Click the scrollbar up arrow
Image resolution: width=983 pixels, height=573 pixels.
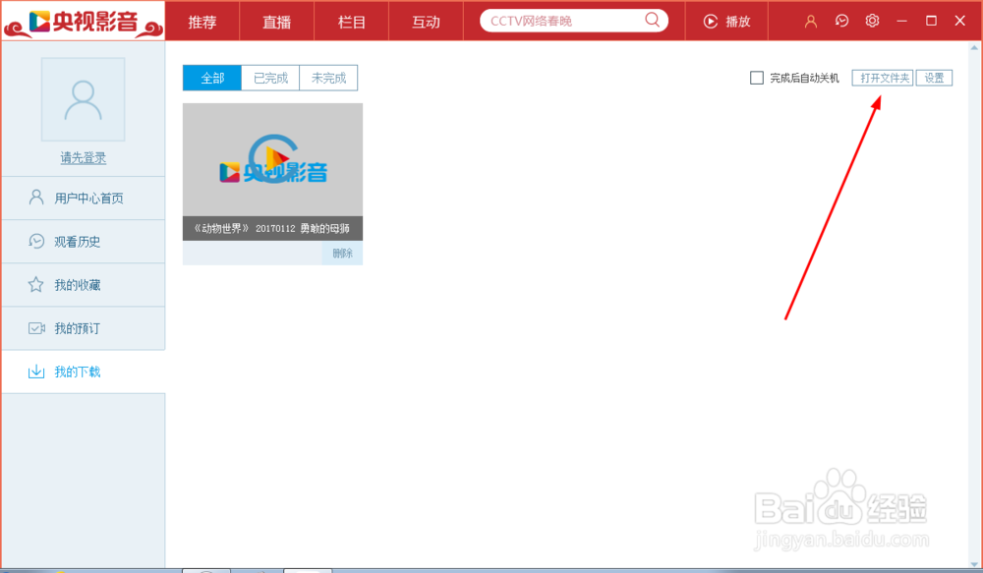974,47
